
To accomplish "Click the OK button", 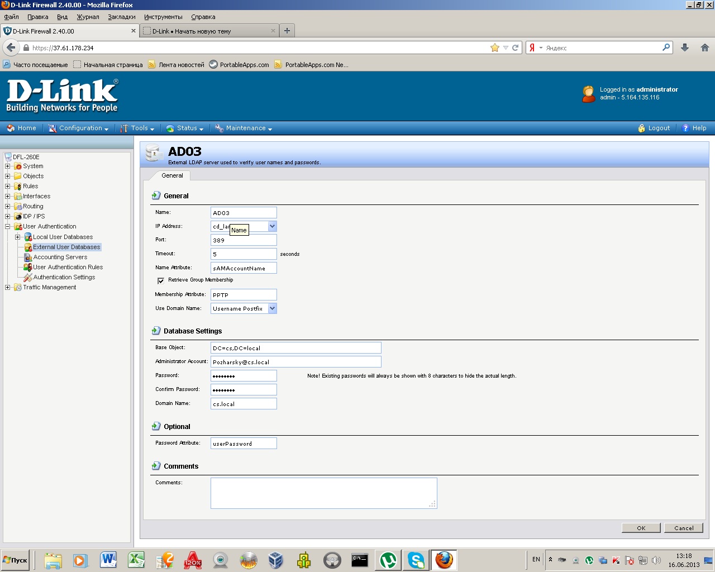I will 641,528.
